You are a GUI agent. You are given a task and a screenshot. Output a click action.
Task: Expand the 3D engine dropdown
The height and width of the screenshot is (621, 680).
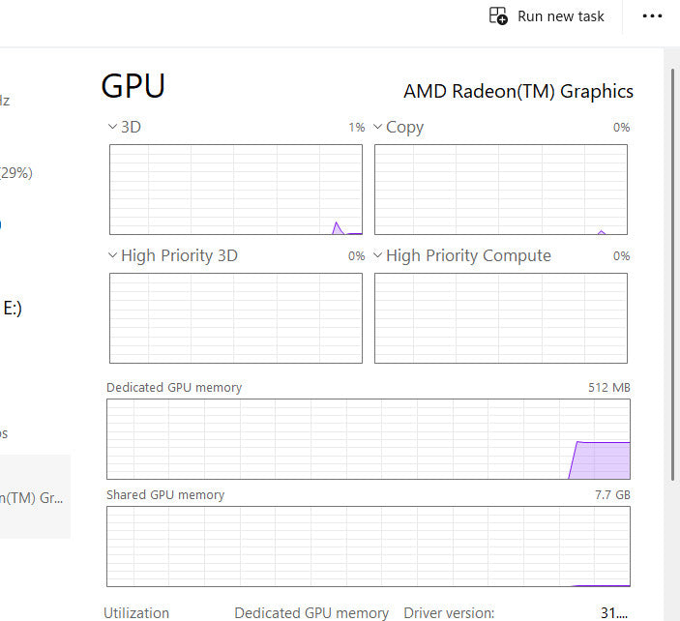[113, 128]
